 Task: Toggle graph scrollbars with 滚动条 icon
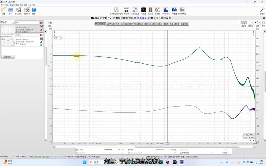pos(244,24)
